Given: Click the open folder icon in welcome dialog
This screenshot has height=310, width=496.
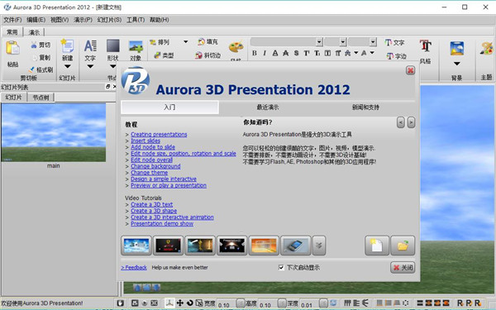Looking at the screenshot, I should 403,246.
